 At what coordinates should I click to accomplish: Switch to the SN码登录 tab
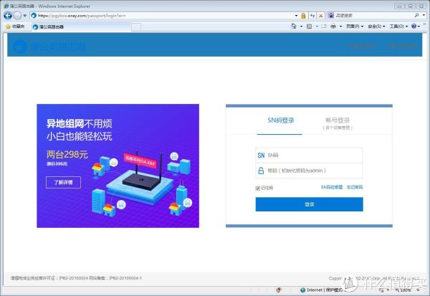pyautogui.click(x=280, y=120)
